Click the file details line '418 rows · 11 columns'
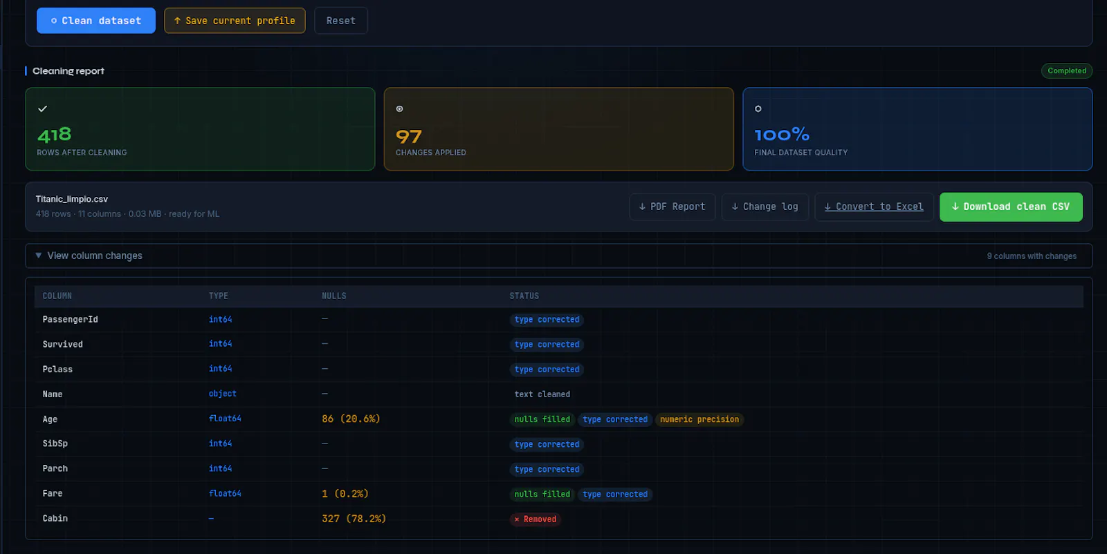 pyautogui.click(x=127, y=214)
